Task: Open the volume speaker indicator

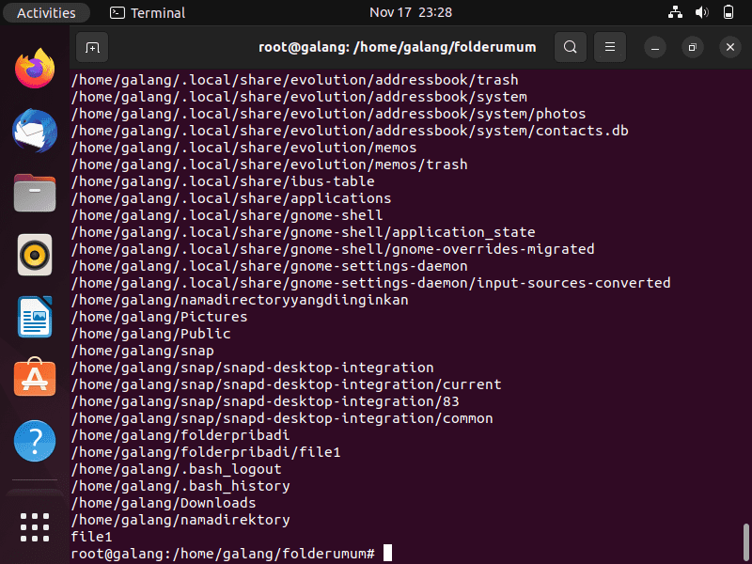Action: [701, 12]
